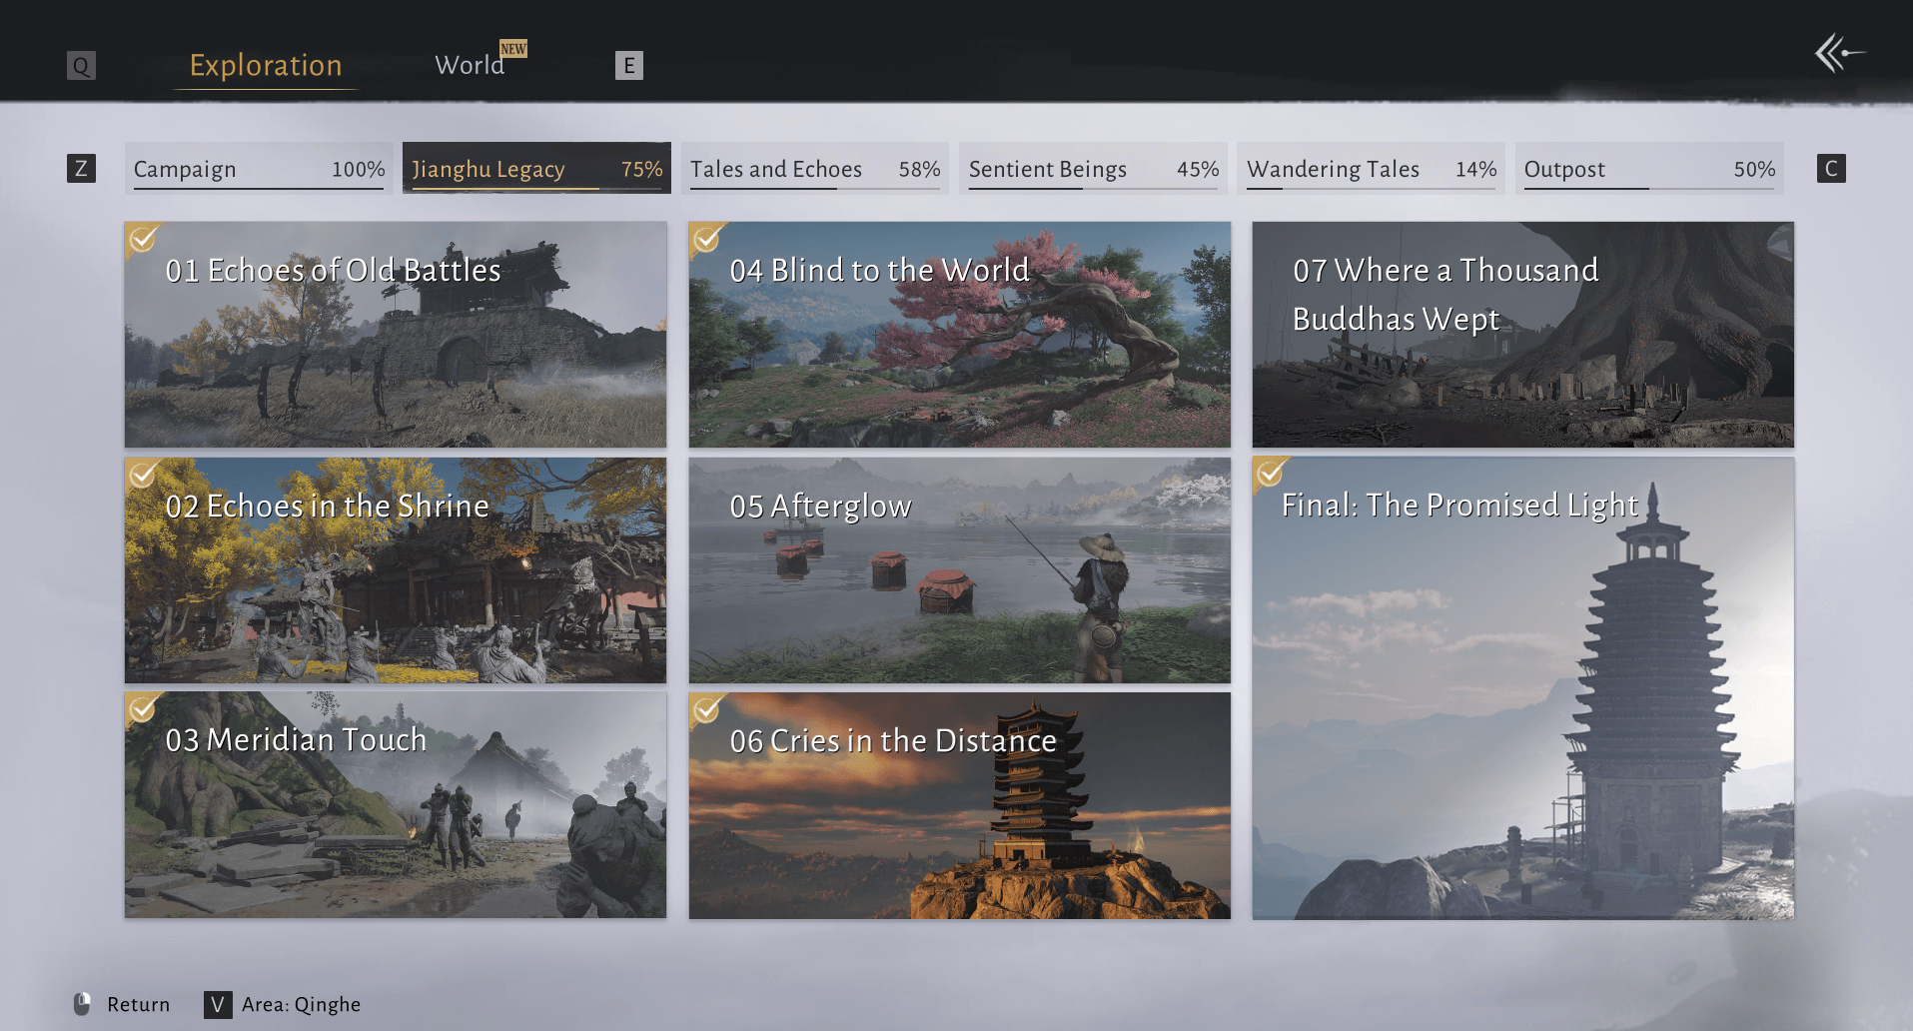The height and width of the screenshot is (1031, 1913).
Task: Switch to the World tab
Action: [470, 66]
